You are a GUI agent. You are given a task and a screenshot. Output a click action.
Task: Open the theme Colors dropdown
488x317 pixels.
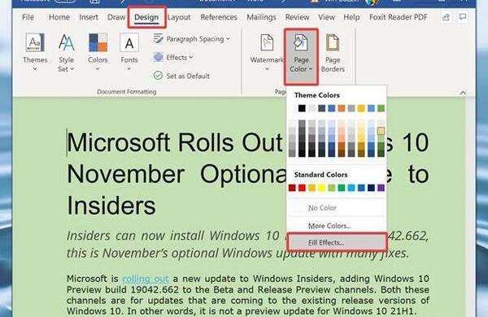pos(98,52)
